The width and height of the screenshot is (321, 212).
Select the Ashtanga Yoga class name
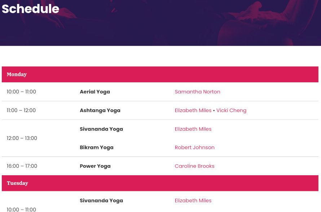point(100,110)
